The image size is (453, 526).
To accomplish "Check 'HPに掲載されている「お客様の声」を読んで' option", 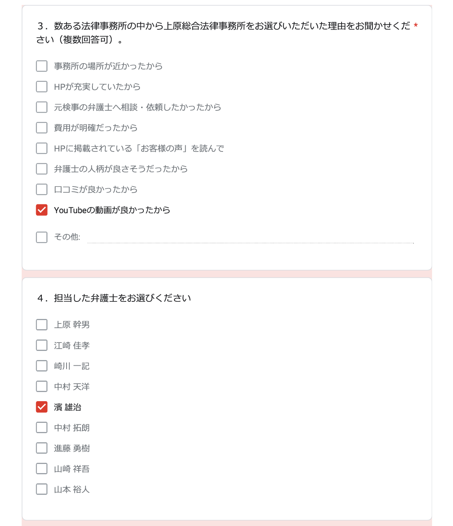I will 42,148.
